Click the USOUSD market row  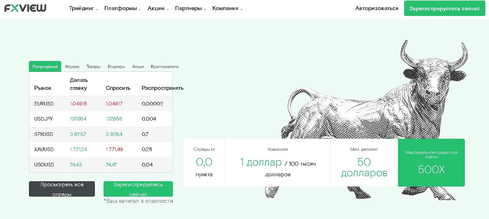101,165
